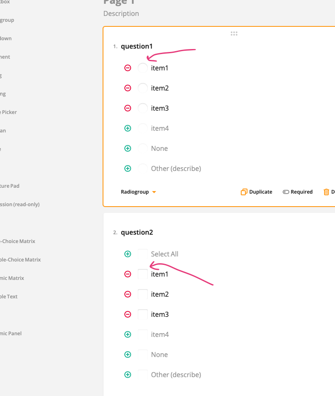Add the None choice in question1
Viewport: 335px width, 396px height.
128,148
